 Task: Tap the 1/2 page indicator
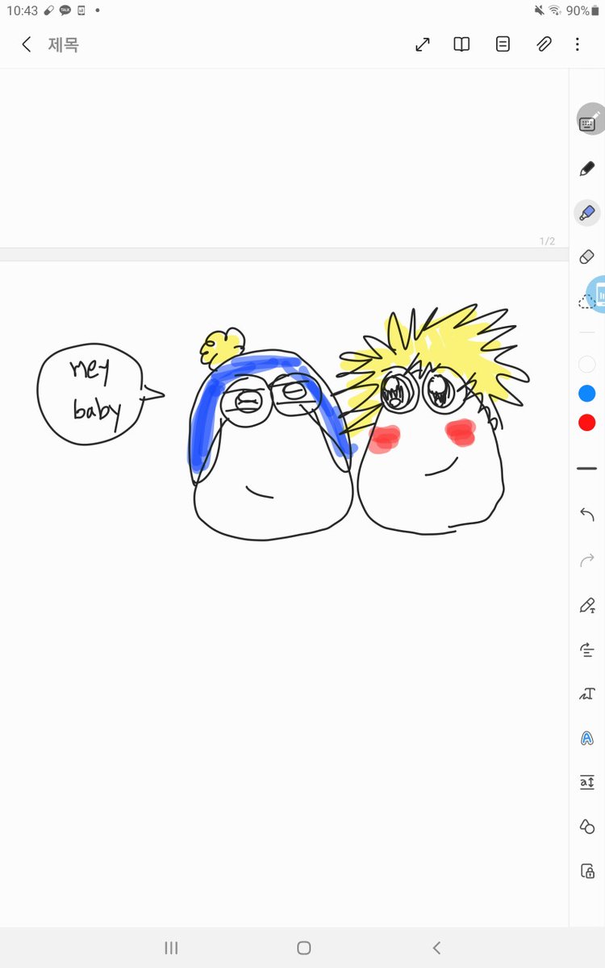pos(547,241)
